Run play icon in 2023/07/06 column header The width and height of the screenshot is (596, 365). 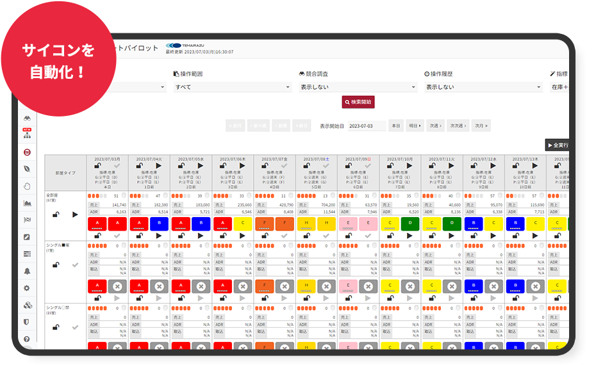click(x=242, y=166)
